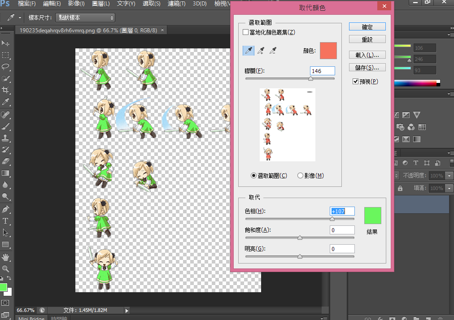Open the 檔案(F) menu

[26, 4]
